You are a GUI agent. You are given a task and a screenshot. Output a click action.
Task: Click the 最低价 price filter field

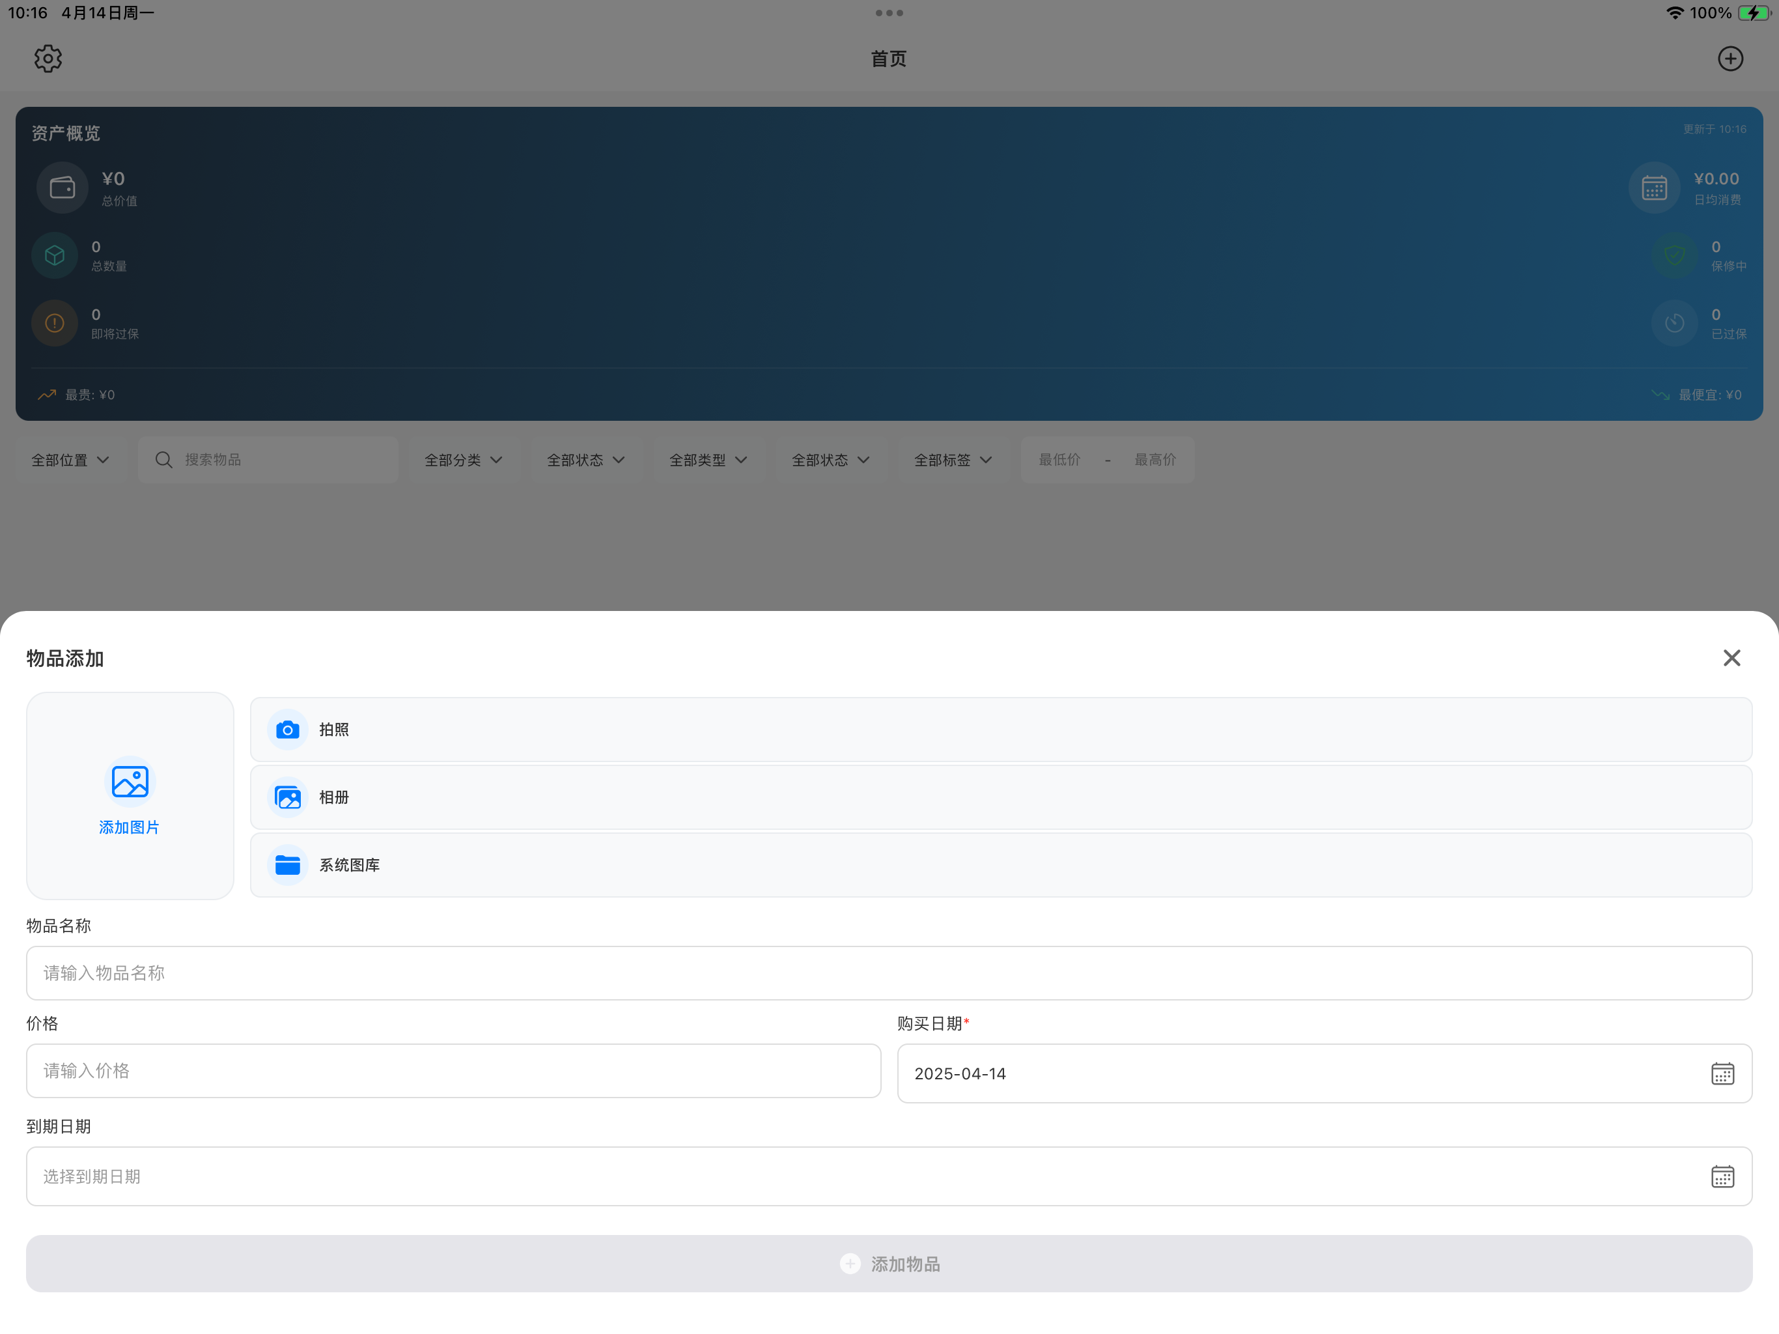point(1059,461)
